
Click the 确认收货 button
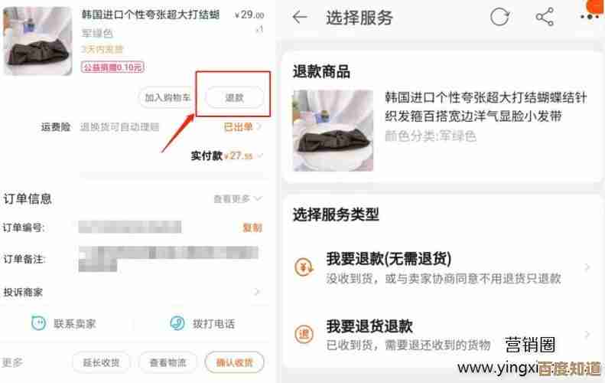pos(234,362)
